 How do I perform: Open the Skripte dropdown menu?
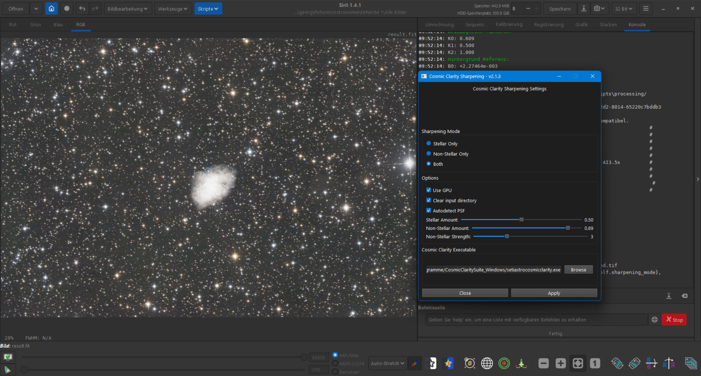pyautogui.click(x=208, y=9)
